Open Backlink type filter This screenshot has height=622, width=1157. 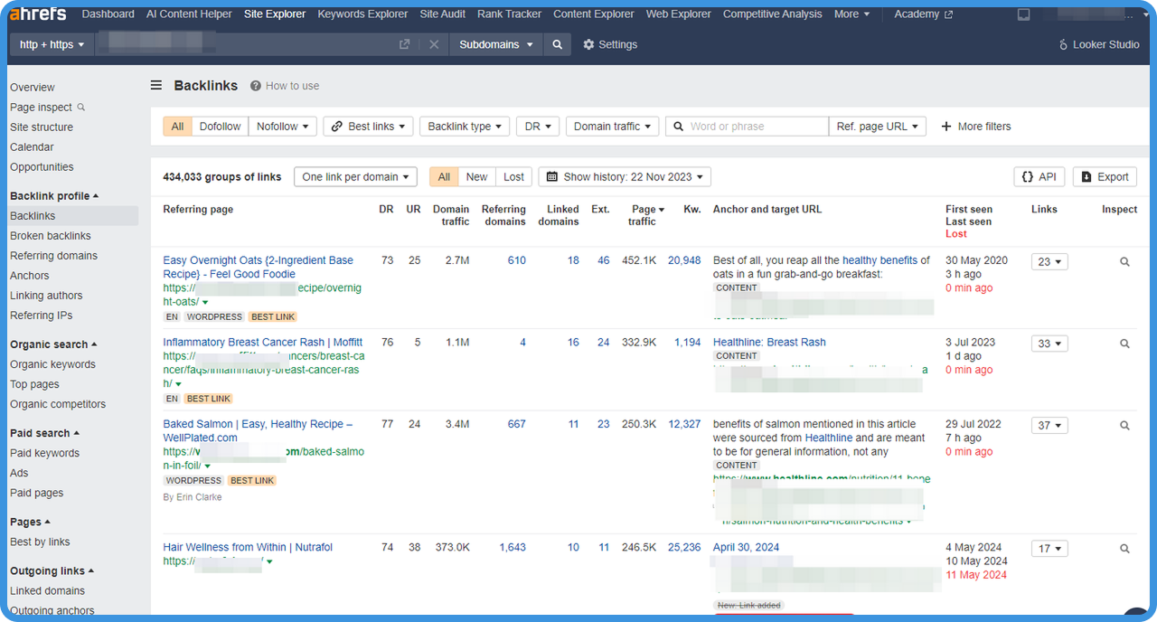click(x=465, y=127)
